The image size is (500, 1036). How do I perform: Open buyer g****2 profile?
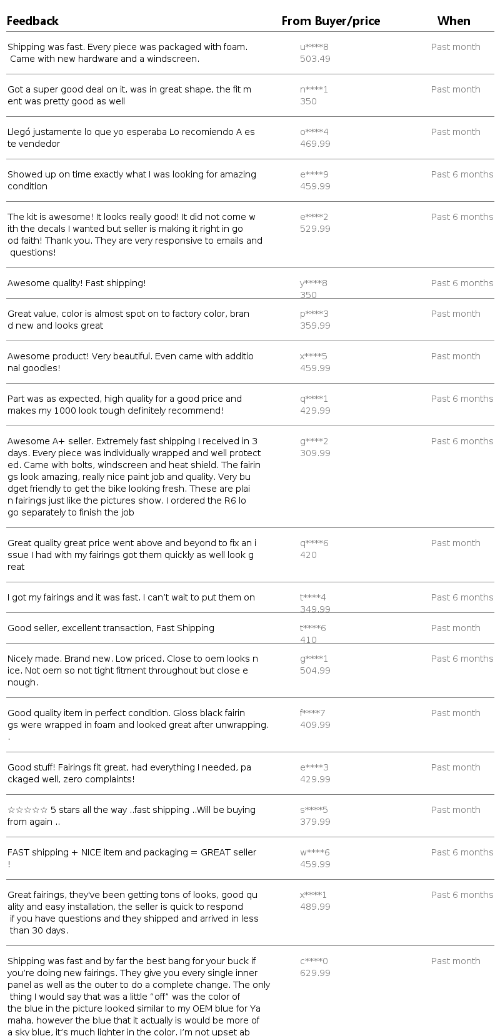point(314,441)
